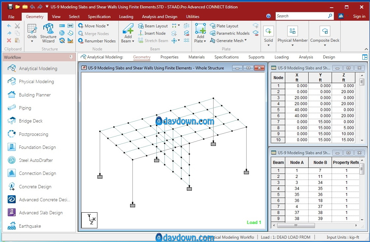Switch to the Design page tab
The height and width of the screenshot is (242, 370).
(329, 57)
